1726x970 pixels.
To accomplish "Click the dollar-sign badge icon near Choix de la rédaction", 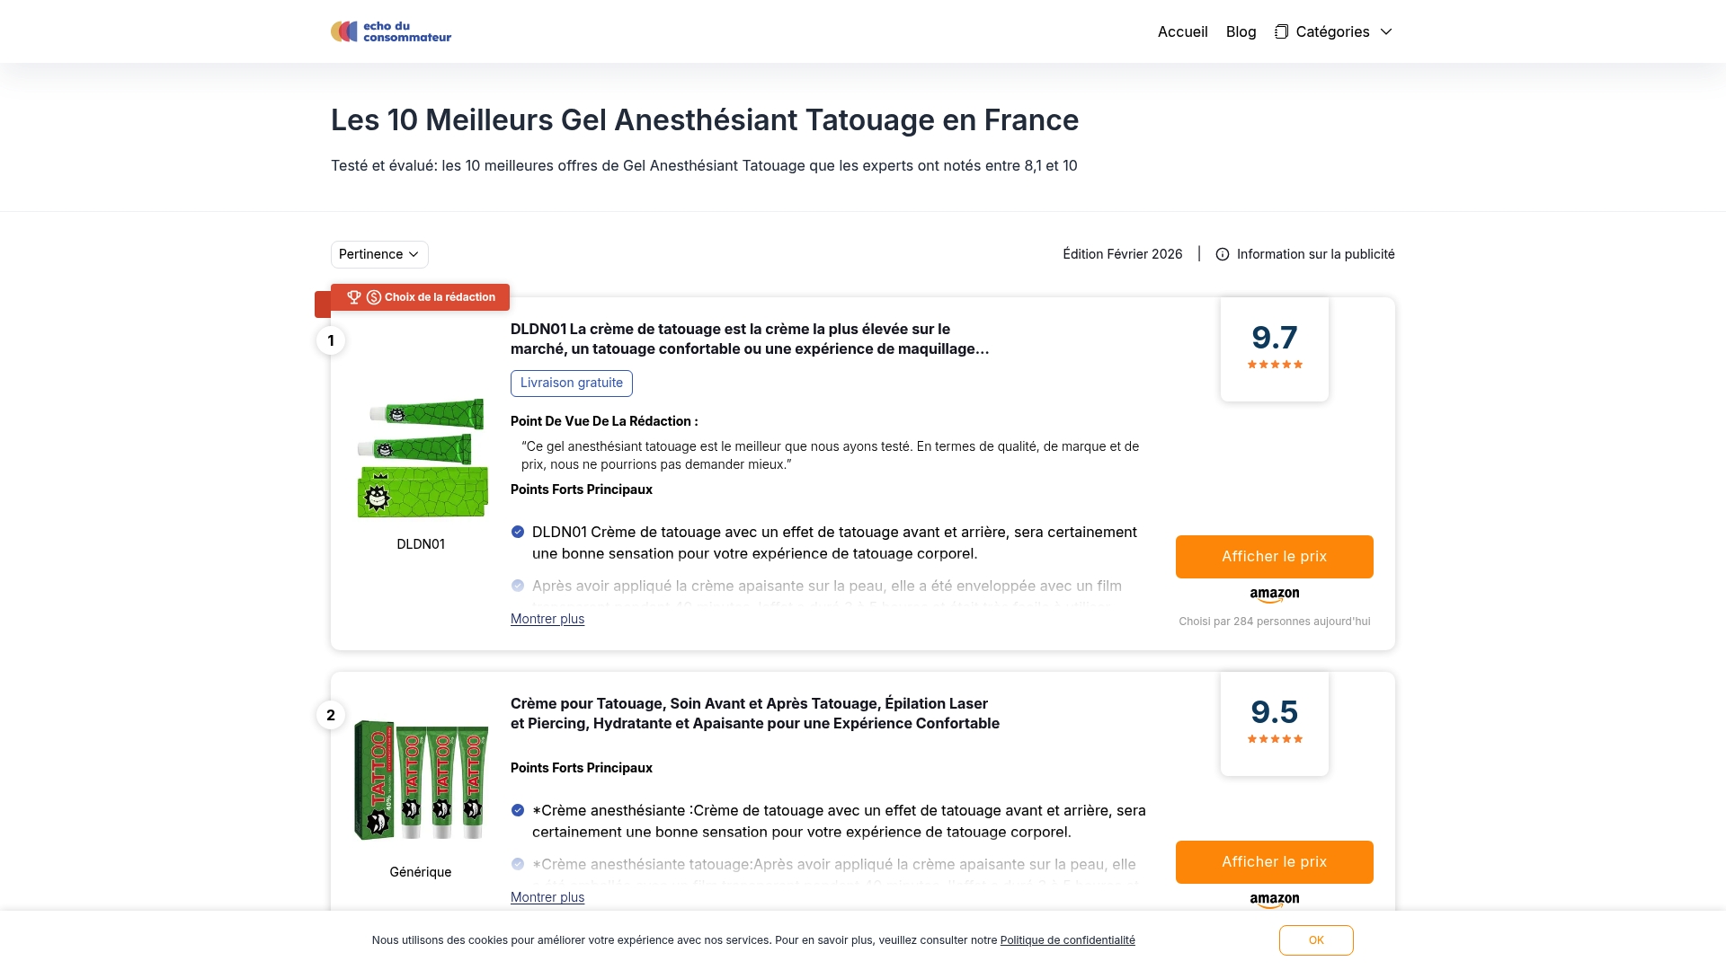I will pyautogui.click(x=372, y=296).
